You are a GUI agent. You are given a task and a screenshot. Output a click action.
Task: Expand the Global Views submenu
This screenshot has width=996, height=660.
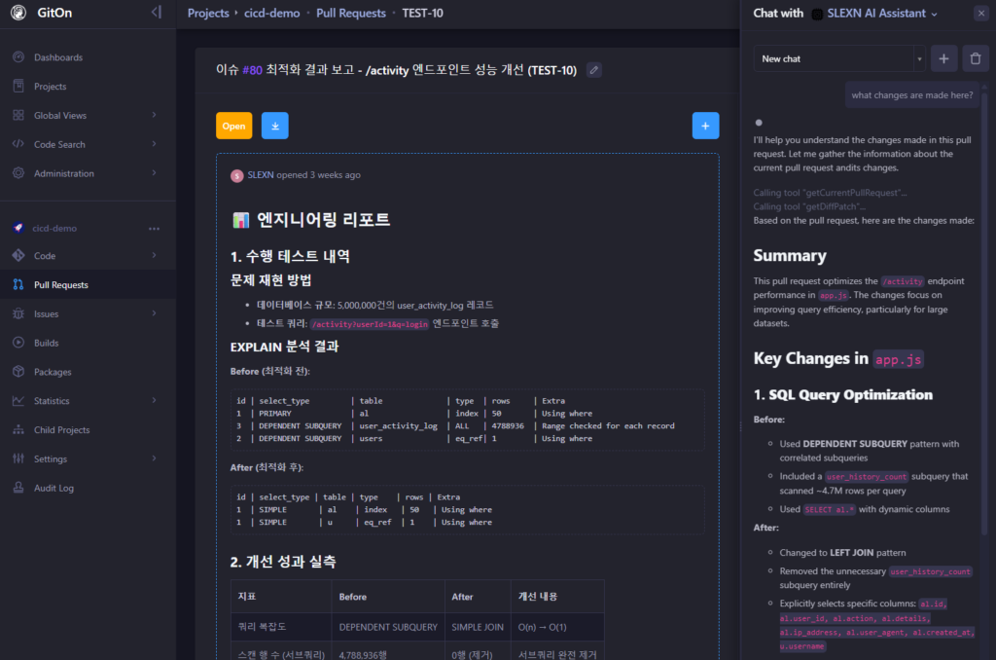154,115
